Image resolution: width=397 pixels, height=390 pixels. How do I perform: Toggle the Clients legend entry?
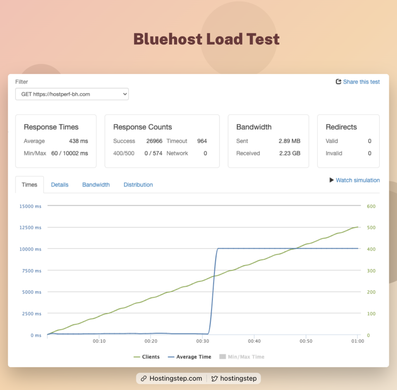147,357
